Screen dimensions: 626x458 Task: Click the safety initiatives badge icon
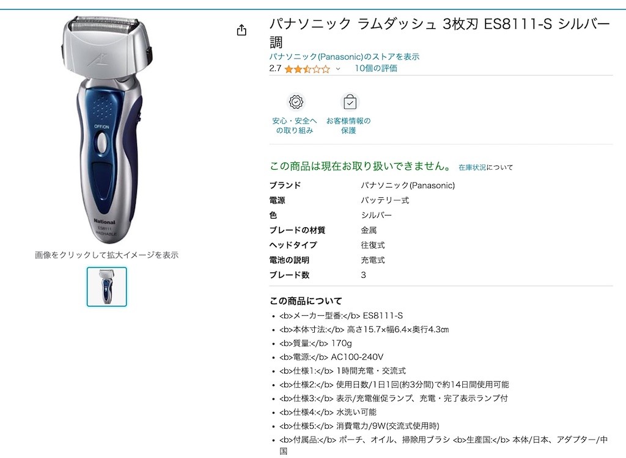coord(296,102)
